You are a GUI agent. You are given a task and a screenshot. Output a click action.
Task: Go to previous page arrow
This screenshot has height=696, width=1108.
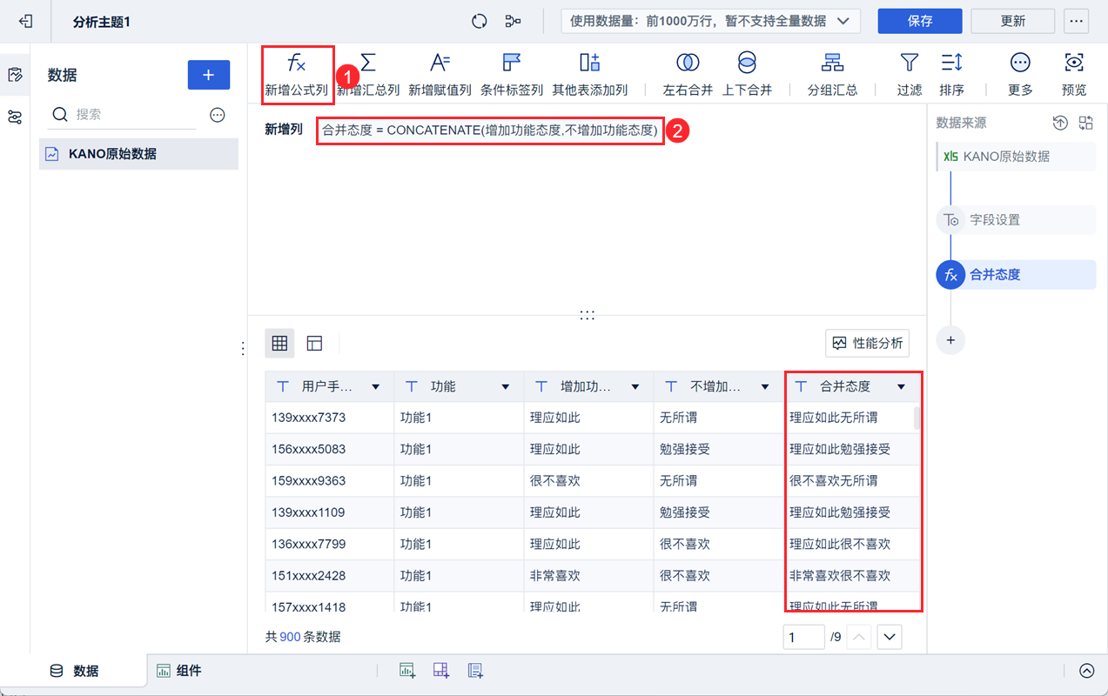point(859,637)
